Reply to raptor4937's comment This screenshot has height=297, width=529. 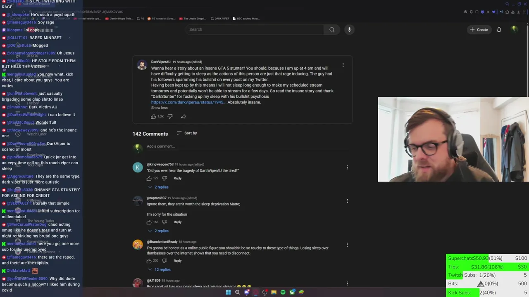click(x=178, y=222)
